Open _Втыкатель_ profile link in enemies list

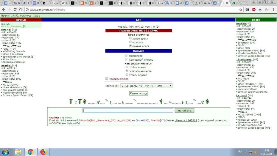(x=245, y=60)
